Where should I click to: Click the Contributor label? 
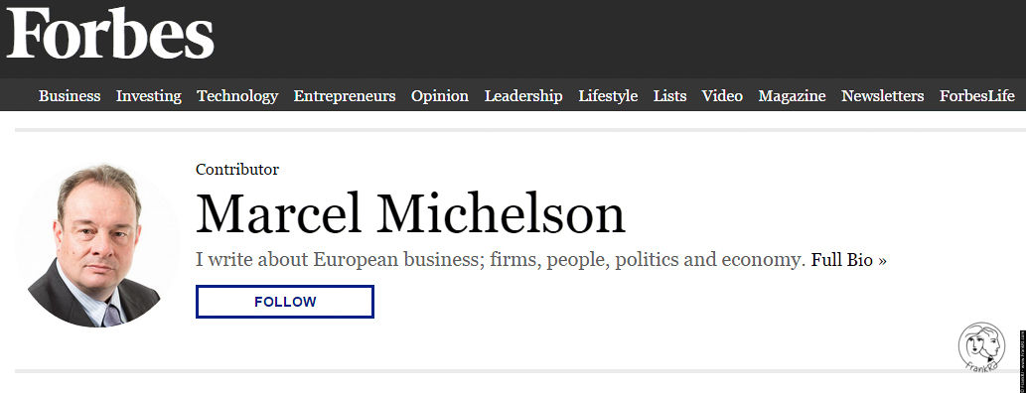pos(236,170)
